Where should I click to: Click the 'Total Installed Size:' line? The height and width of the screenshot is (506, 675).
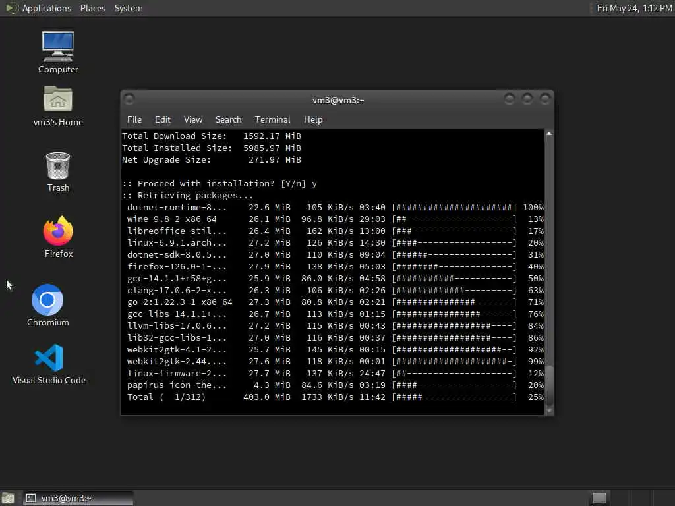coord(212,148)
